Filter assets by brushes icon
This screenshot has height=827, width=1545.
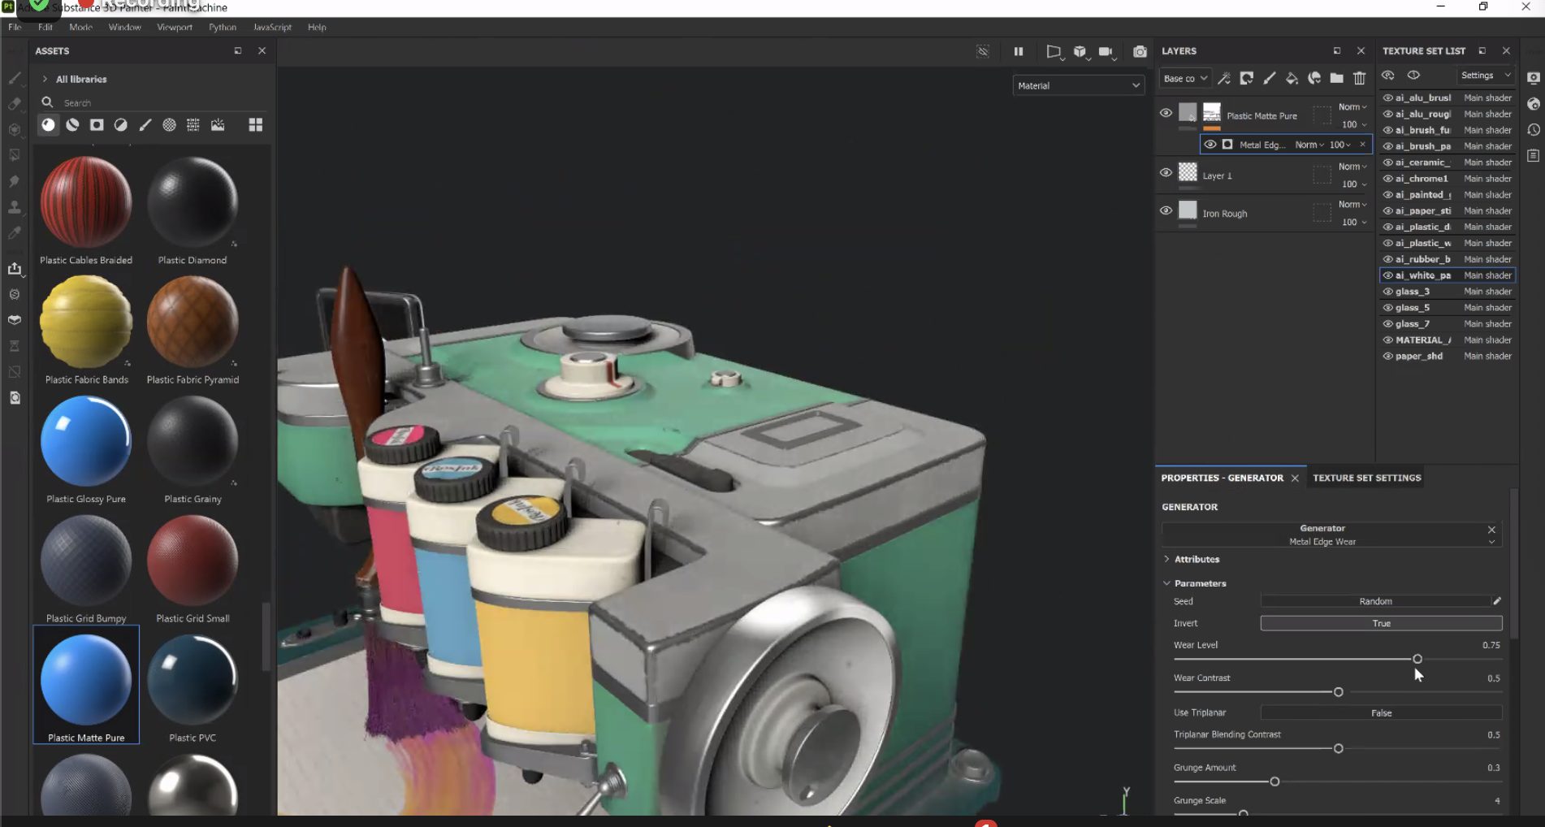pyautogui.click(x=145, y=125)
